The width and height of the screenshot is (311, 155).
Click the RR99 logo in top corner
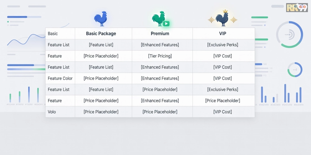pyautogui.click(x=297, y=8)
